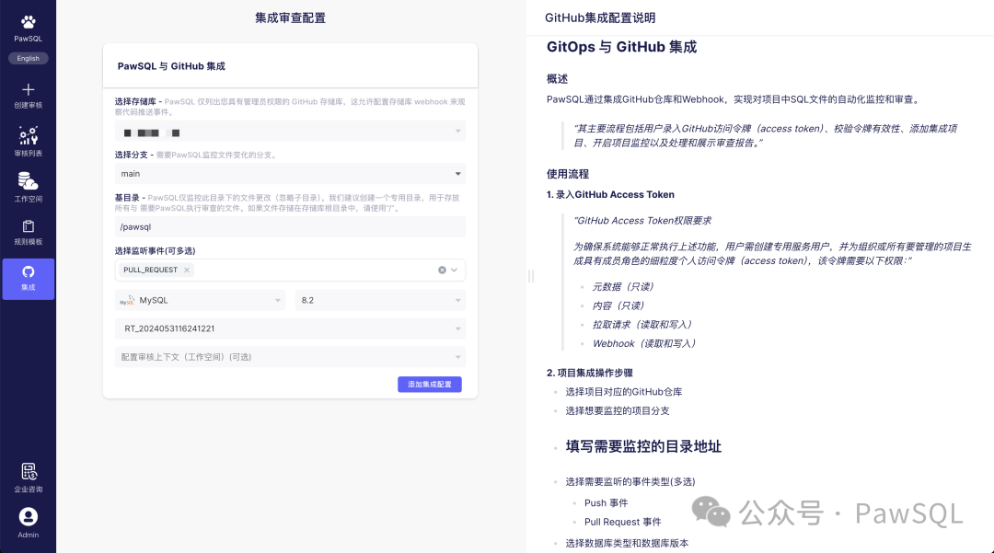Expand the listening events dropdown chevron
Viewport: 994px width, 553px height.
tap(454, 270)
